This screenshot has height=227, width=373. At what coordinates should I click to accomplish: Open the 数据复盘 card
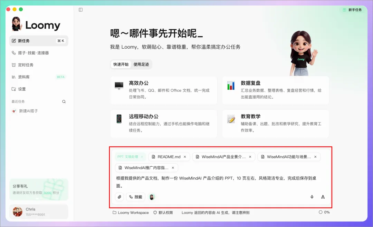tap(276, 90)
